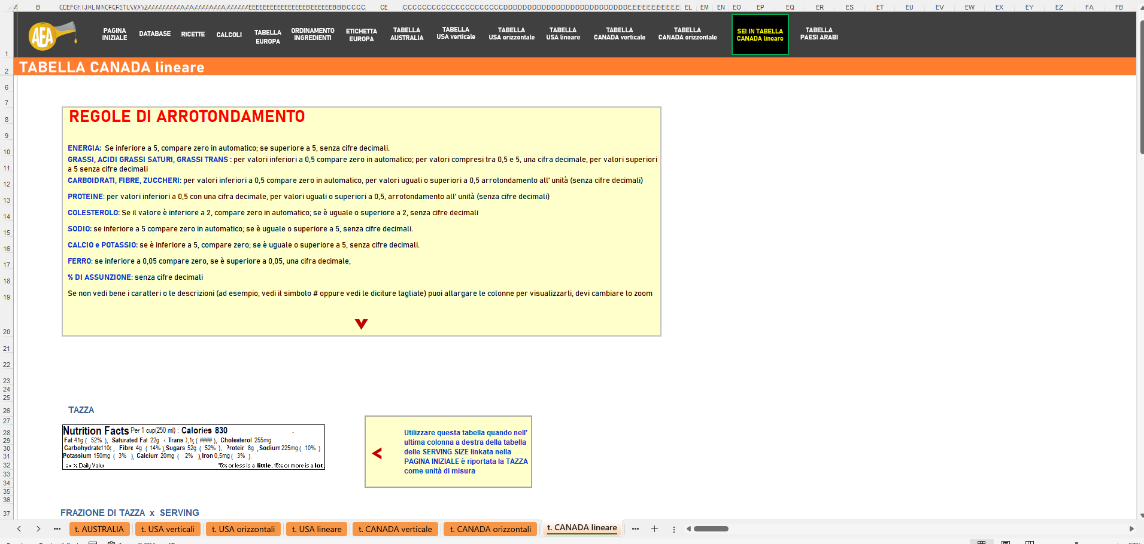
Task: Select the active t. CANADA lineare sheet tab
Action: coord(582,528)
